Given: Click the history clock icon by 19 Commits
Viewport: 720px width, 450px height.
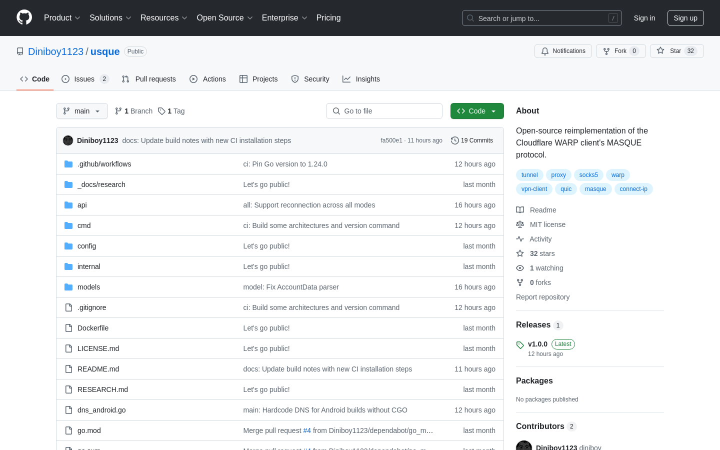Looking at the screenshot, I should click(x=455, y=140).
